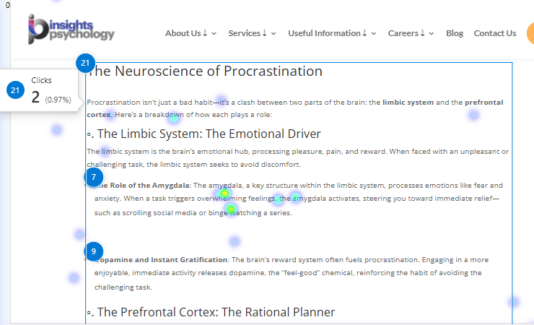Open the Contact Us menu item
Viewport: 534px width, 325px height.
(x=494, y=33)
